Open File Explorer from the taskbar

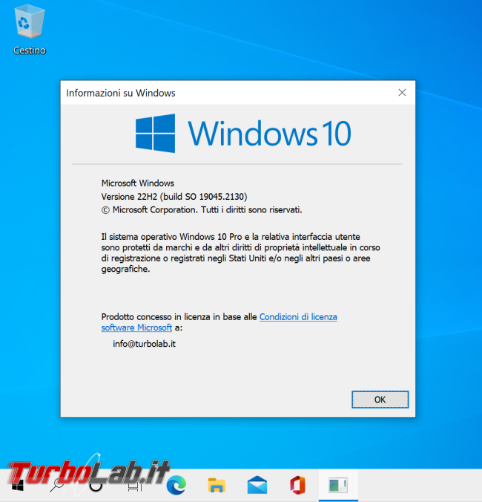tap(217, 485)
